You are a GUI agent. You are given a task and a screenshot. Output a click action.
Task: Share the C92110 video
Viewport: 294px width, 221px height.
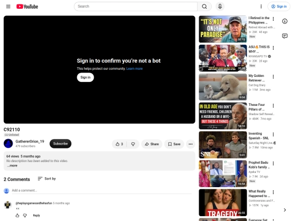[152, 144]
